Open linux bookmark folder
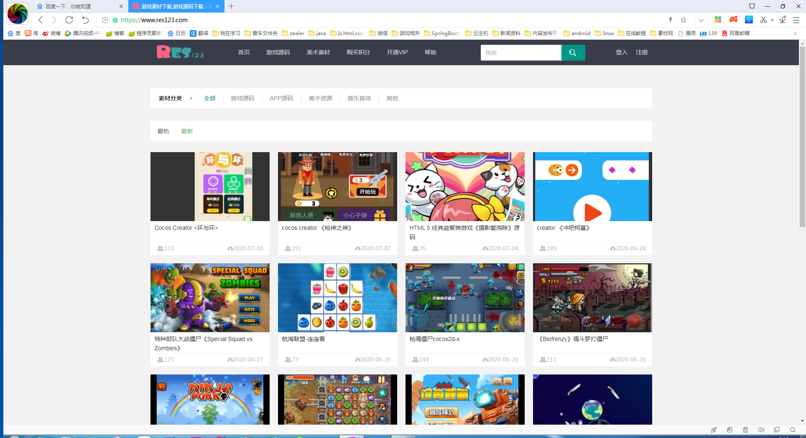The width and height of the screenshot is (806, 438). click(x=604, y=33)
